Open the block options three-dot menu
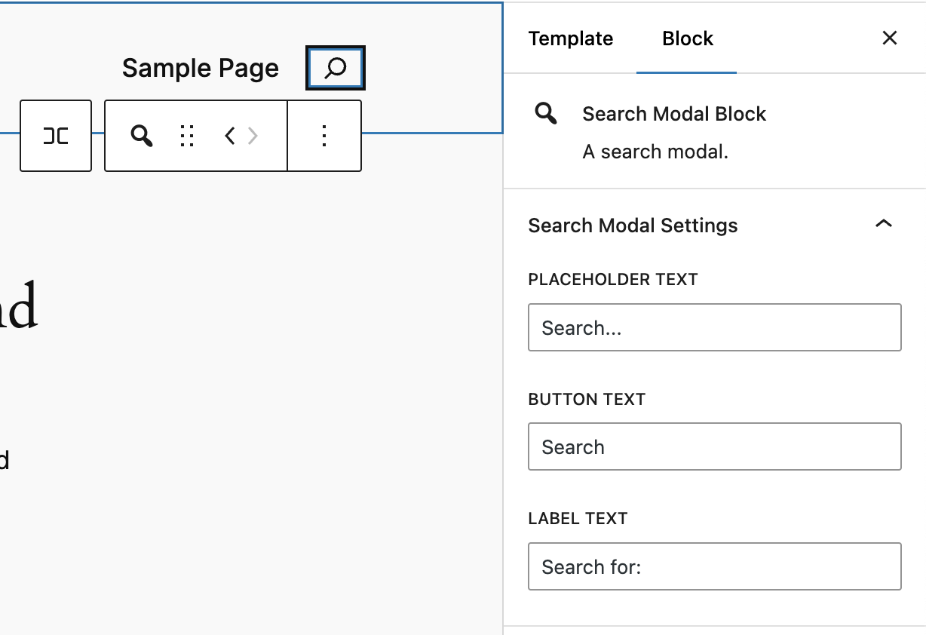The width and height of the screenshot is (926, 635). pos(324,136)
